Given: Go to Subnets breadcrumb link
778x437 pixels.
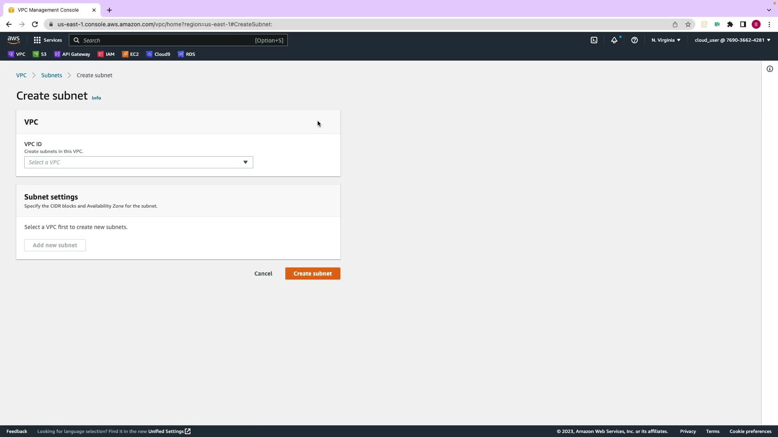Looking at the screenshot, I should pos(51,75).
